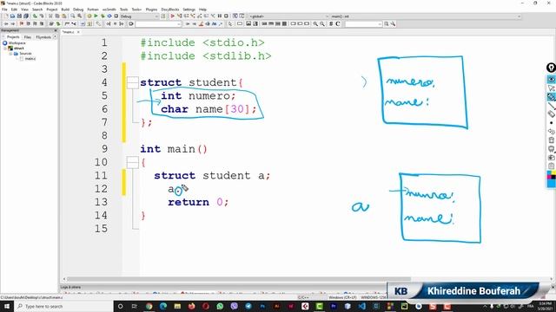Screen dimensions: 556x312
Task: Click the Abort build icon
Action: click(116, 16)
